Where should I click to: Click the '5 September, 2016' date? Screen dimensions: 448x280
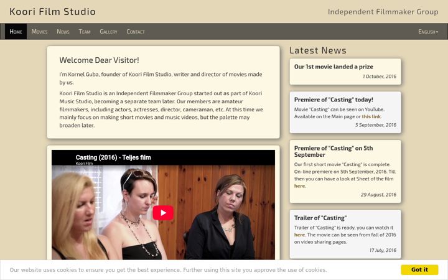click(x=376, y=125)
